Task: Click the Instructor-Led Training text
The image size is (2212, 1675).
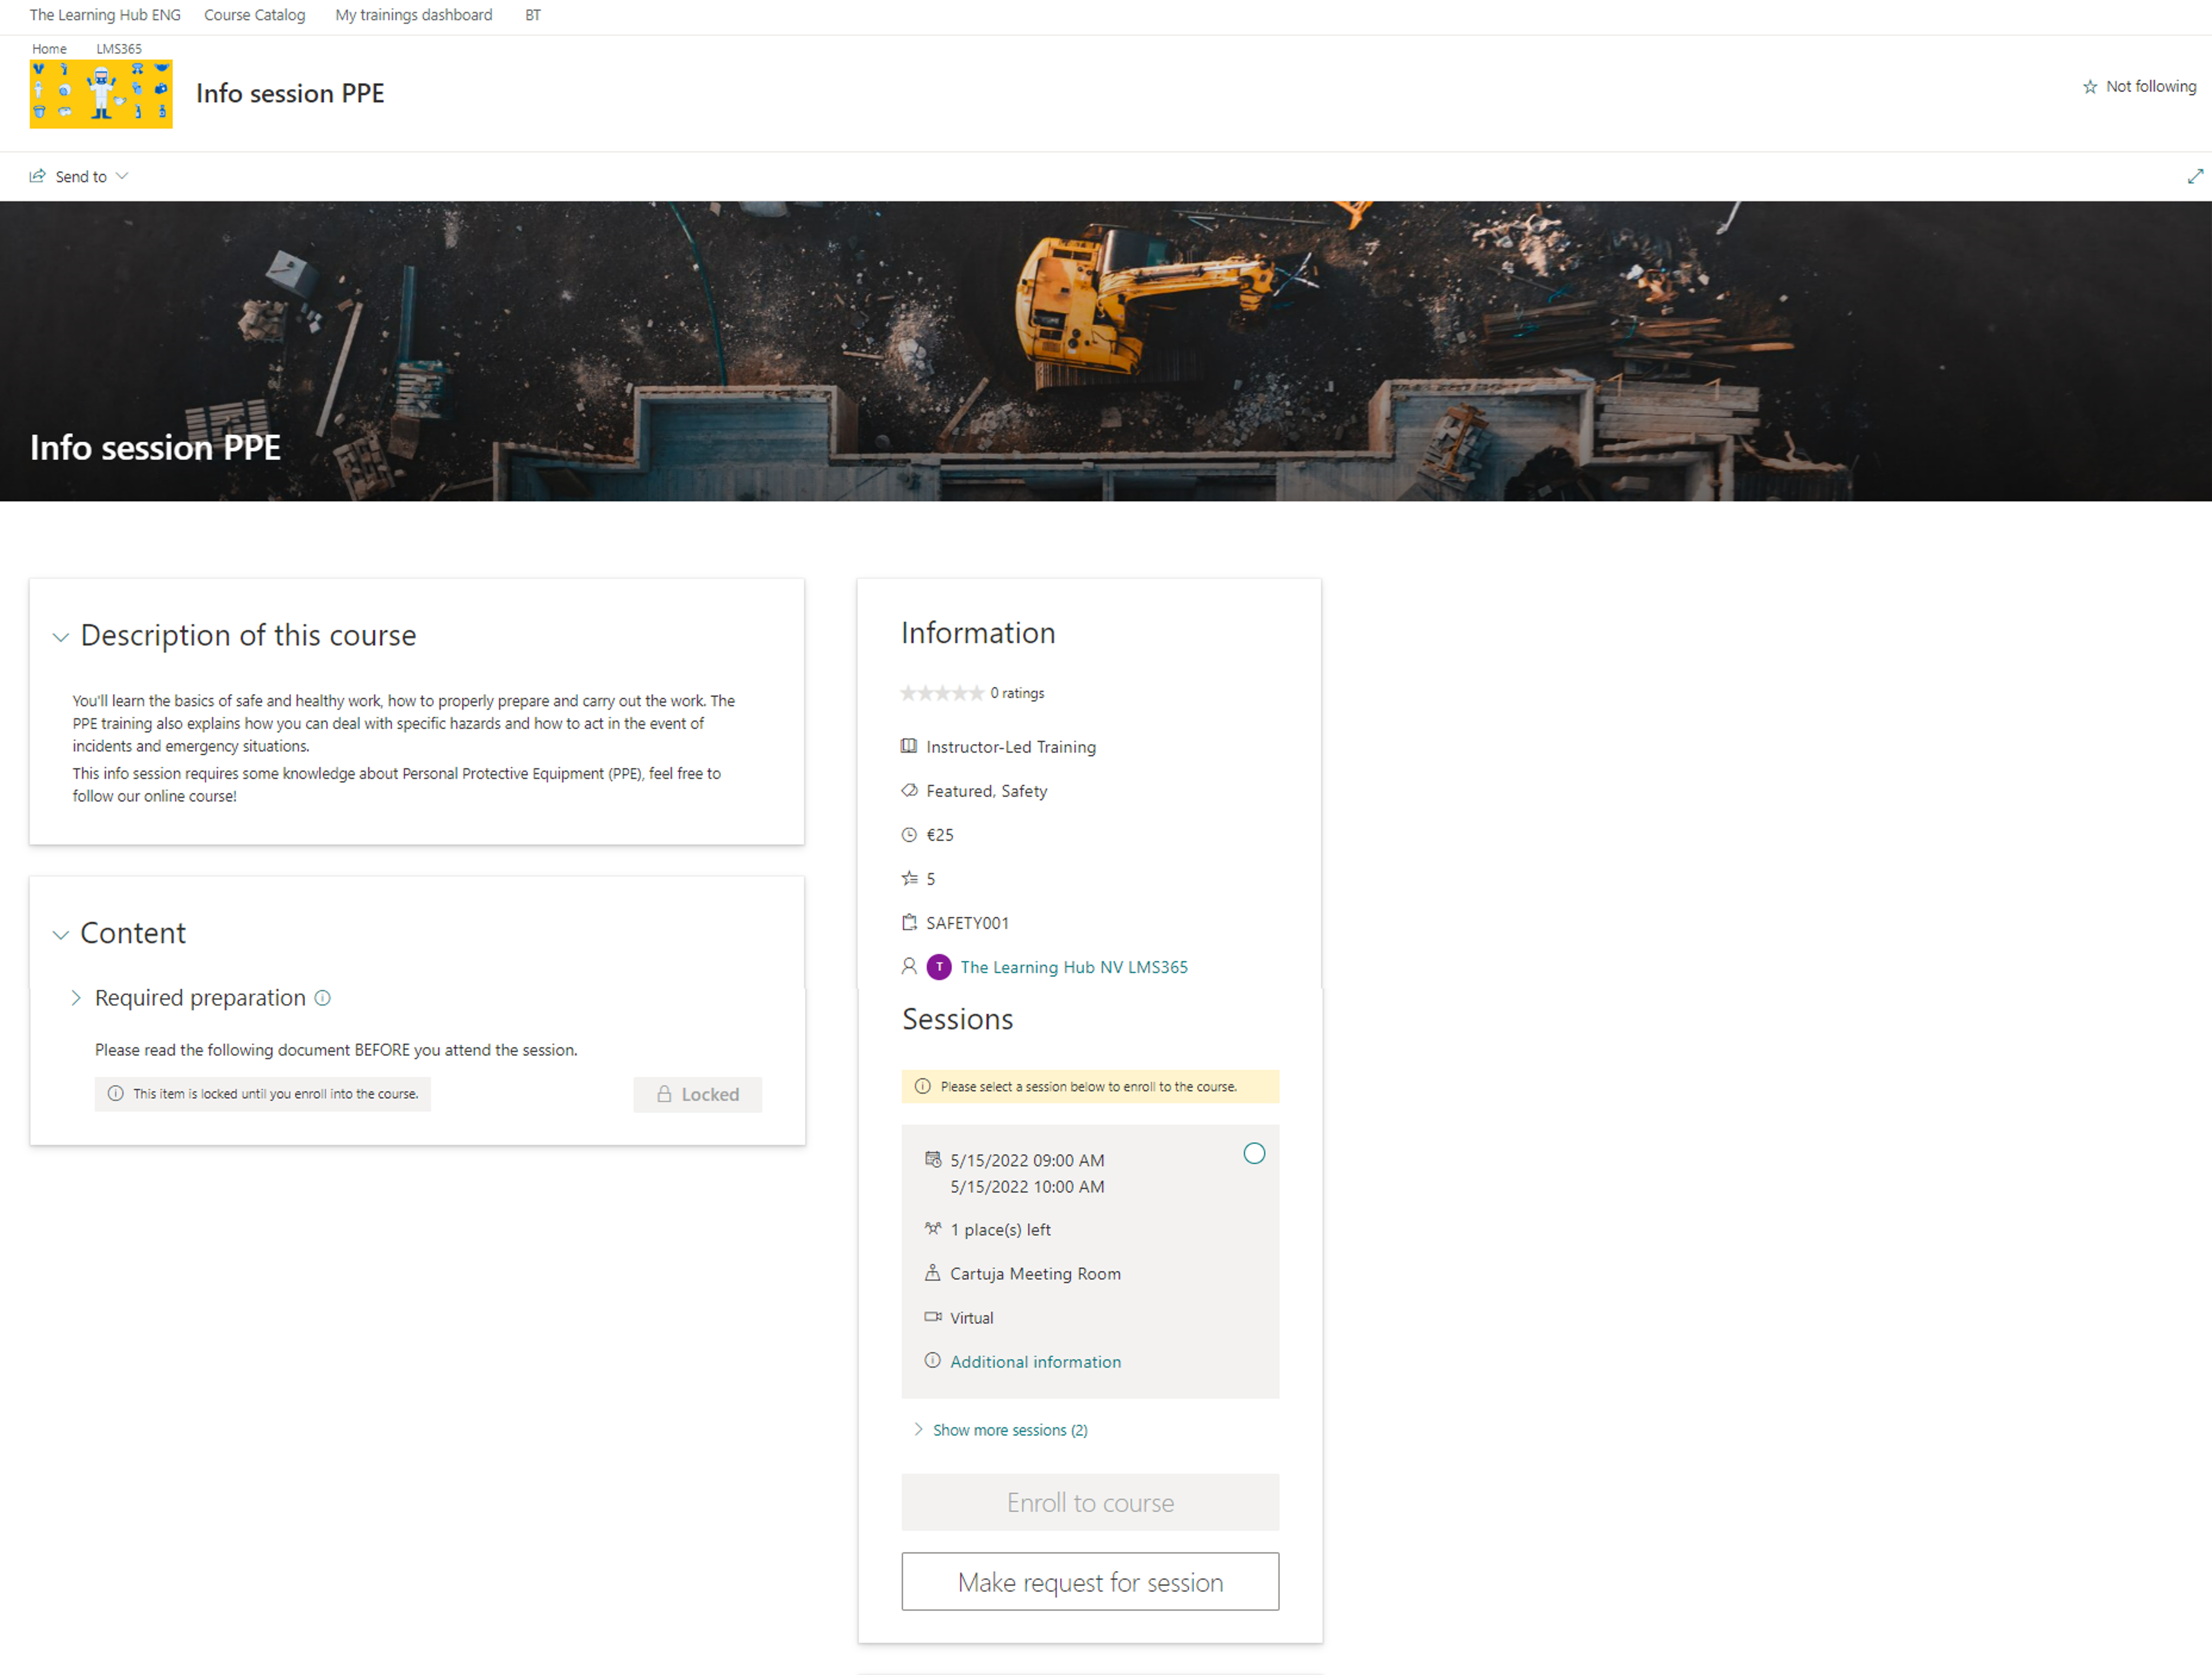Action: 1011,747
